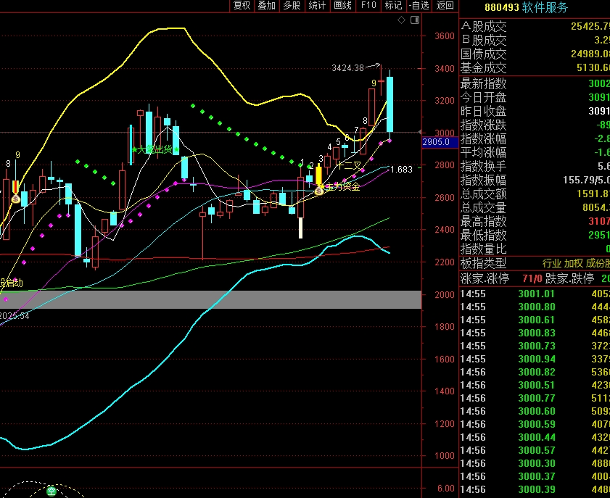This screenshot has width=610, height=498.
Task: Remove from watchlist via -自选
Action: click(419, 6)
